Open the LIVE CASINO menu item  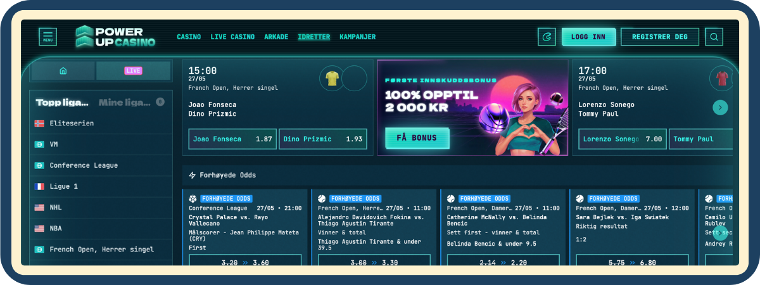[x=232, y=37]
